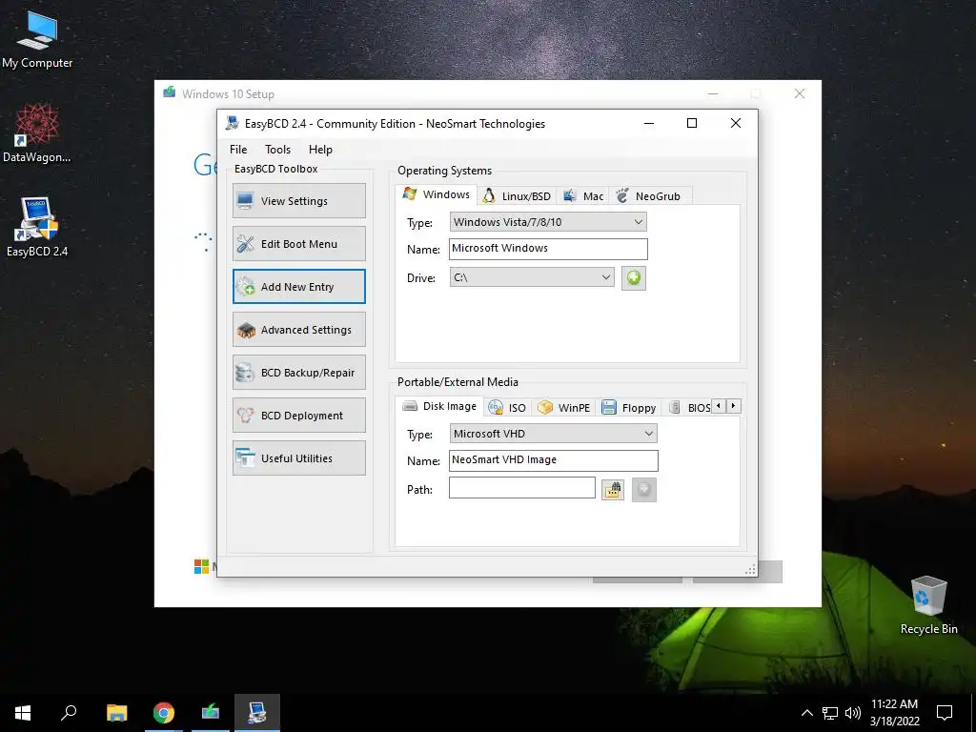
Task: Click the empty Path input field
Action: pyautogui.click(x=521, y=487)
